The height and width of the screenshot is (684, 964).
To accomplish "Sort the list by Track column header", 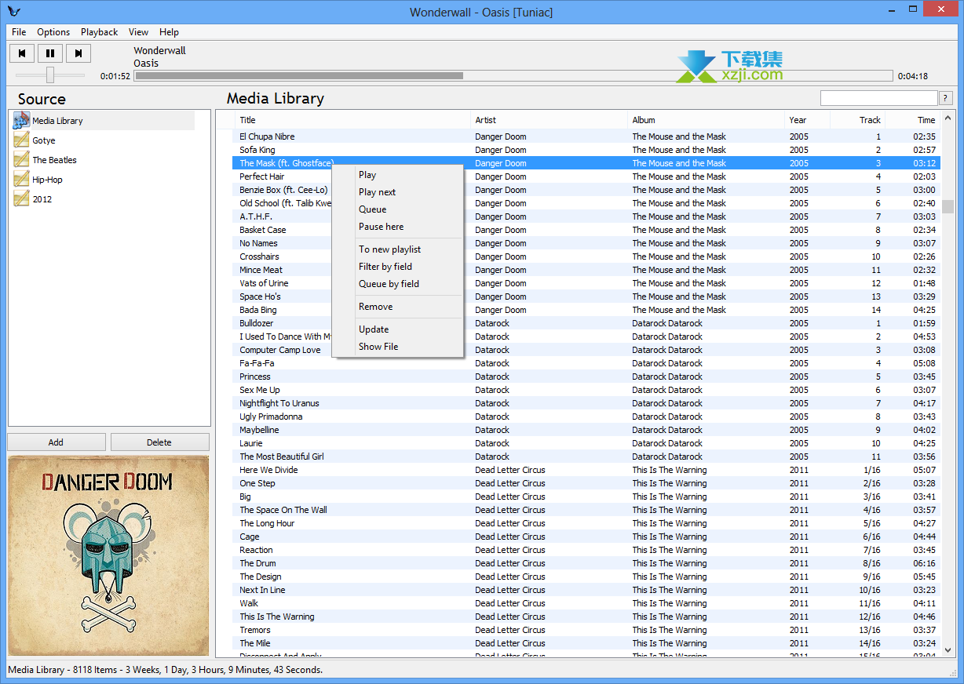I will [x=857, y=120].
